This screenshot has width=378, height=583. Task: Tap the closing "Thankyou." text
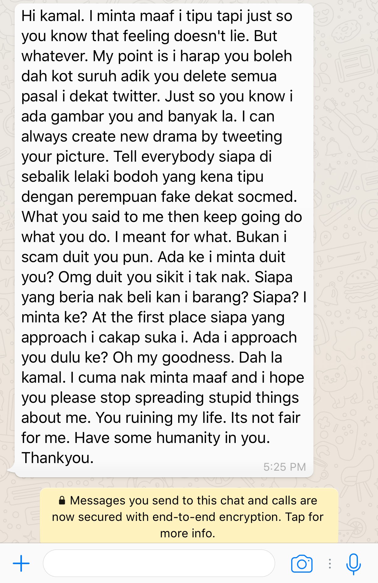58,458
